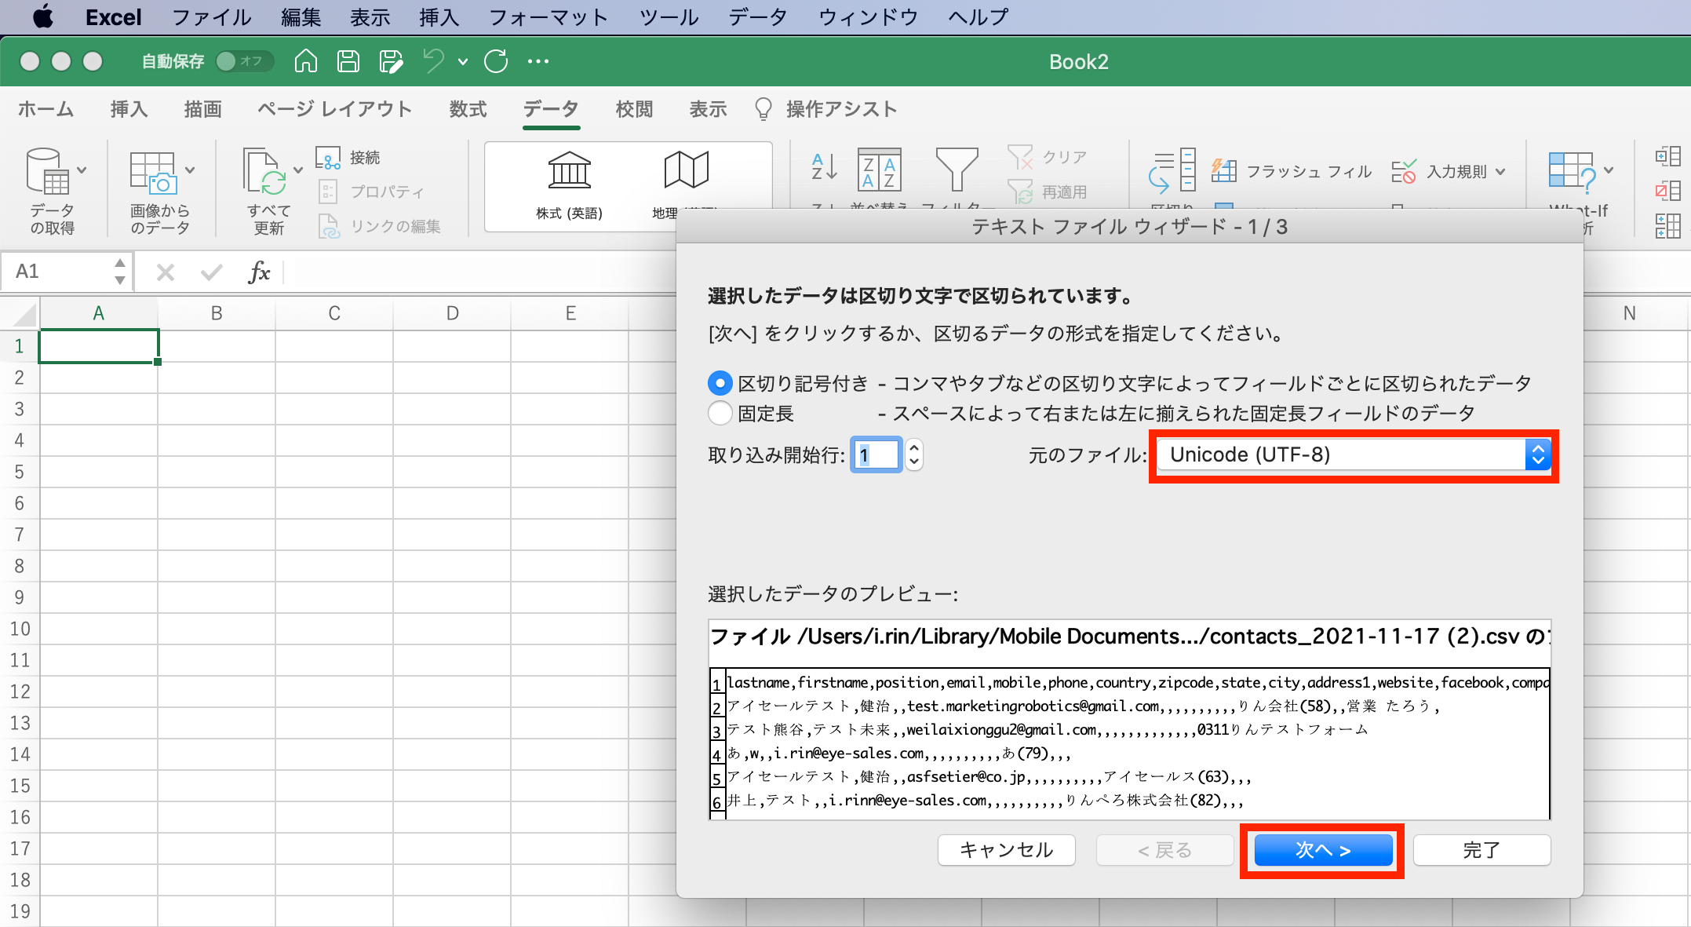The image size is (1691, 927).
Task: Click the Sort A to Z icon
Action: click(824, 167)
